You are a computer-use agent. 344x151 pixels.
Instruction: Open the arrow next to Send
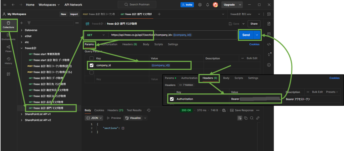pos(257,35)
